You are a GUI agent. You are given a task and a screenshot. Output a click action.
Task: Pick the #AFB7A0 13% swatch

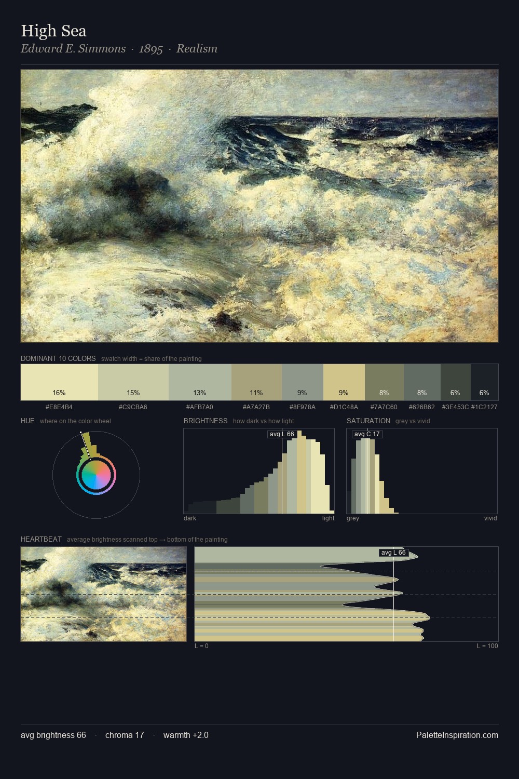point(200,382)
